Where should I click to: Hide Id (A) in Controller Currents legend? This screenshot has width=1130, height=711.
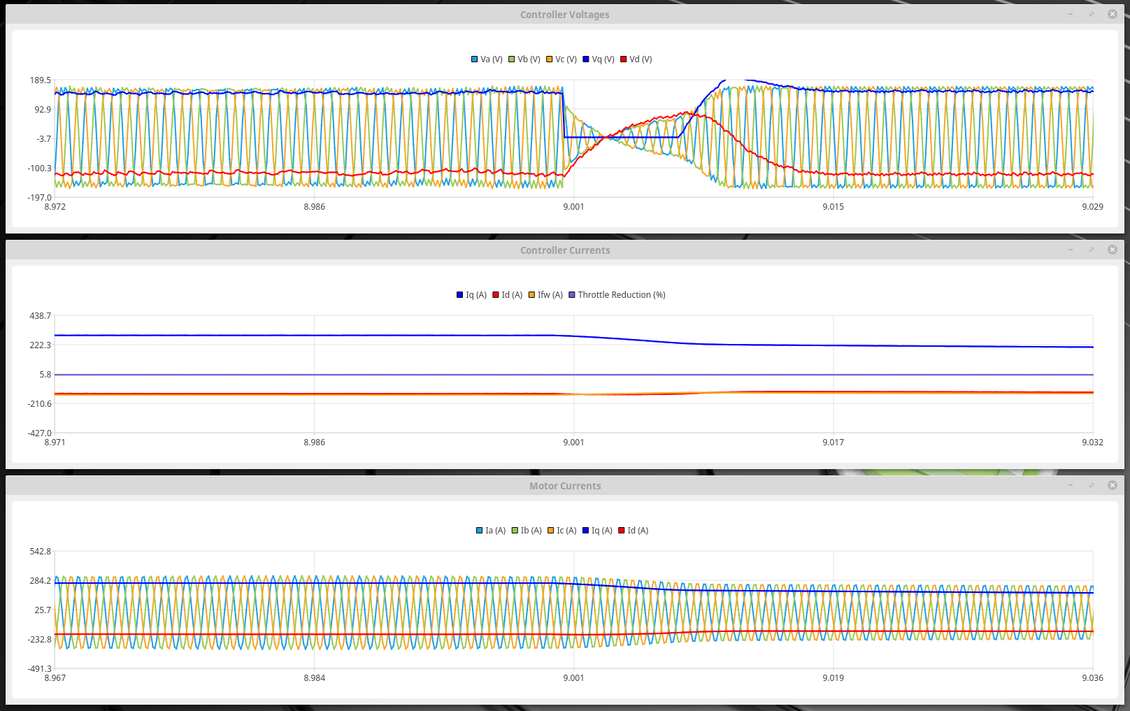pos(508,295)
